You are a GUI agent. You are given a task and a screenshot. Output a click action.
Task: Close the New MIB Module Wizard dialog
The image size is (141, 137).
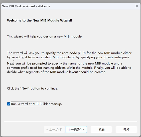pos(137,6)
